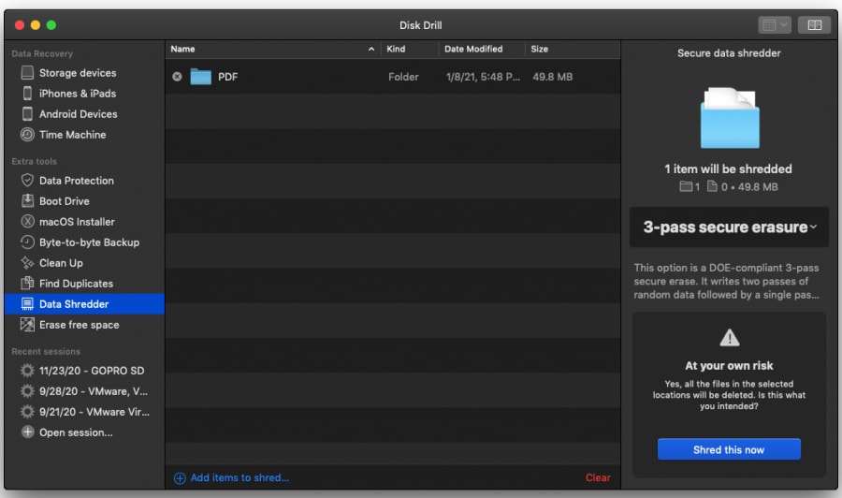Viewport: 842px width, 498px height.
Task: Open Android Devices section
Action: click(x=78, y=114)
